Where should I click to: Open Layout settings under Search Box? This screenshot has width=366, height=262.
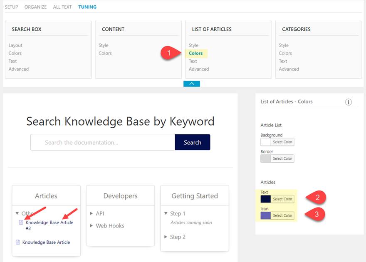pos(15,45)
